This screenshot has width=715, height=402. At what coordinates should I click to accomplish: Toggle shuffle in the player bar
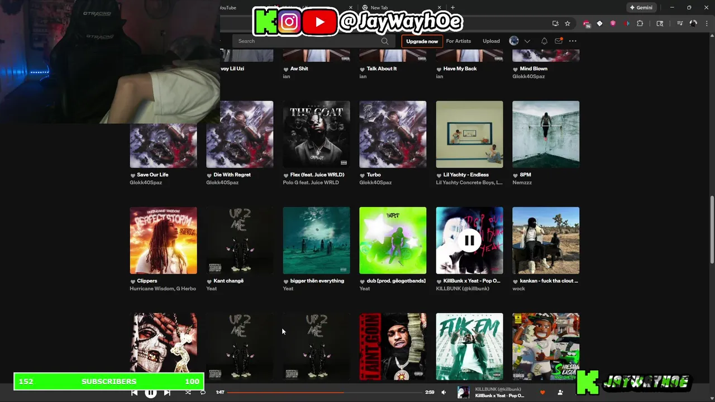[x=188, y=393]
